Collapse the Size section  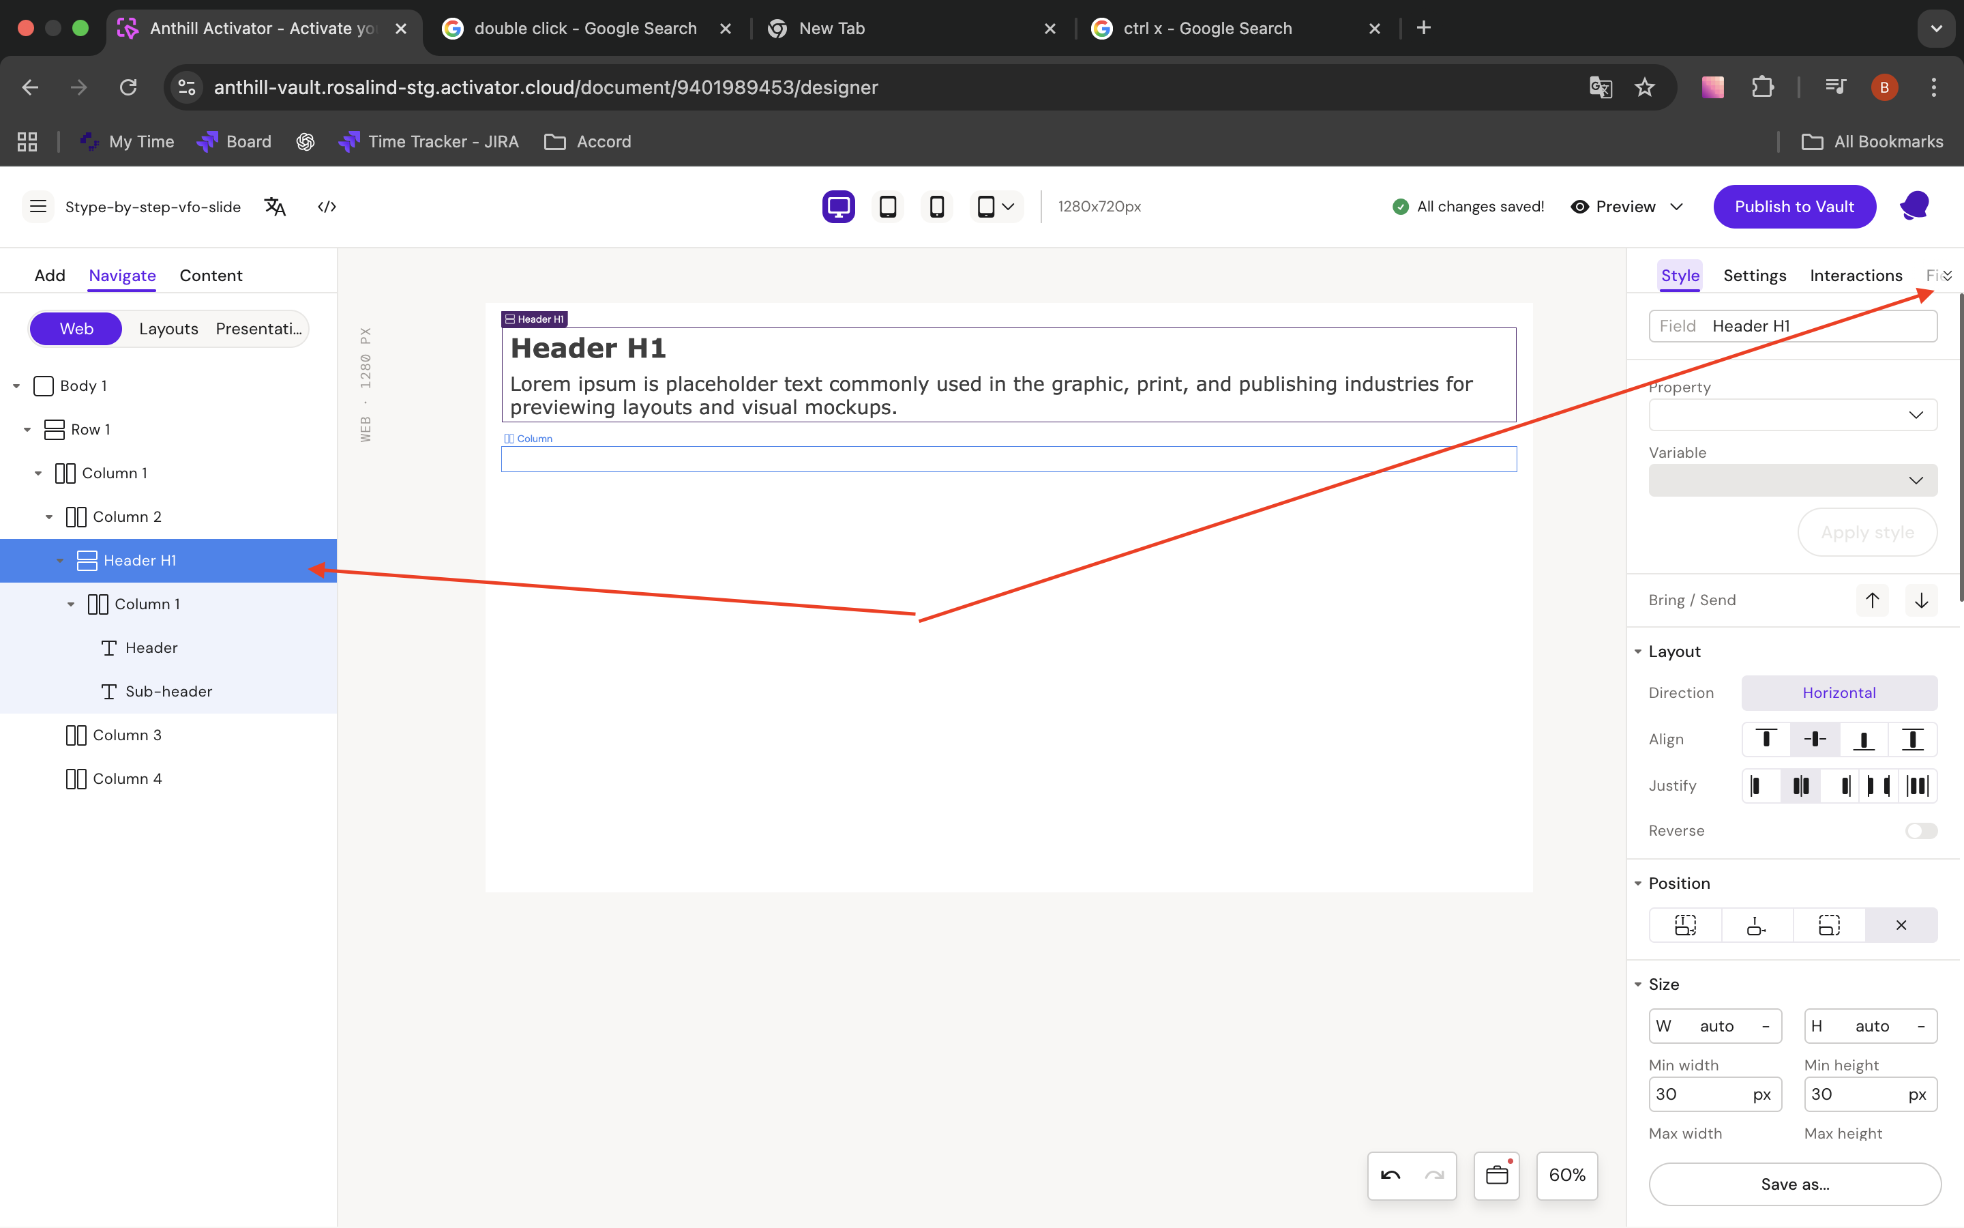tap(1638, 984)
